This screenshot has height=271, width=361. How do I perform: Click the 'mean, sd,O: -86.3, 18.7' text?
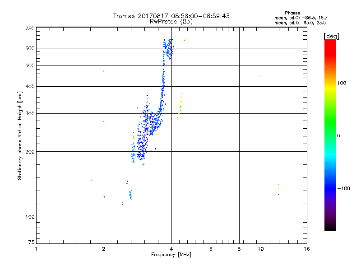[301, 18]
